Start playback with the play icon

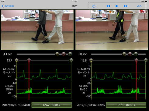click(x=117, y=6)
